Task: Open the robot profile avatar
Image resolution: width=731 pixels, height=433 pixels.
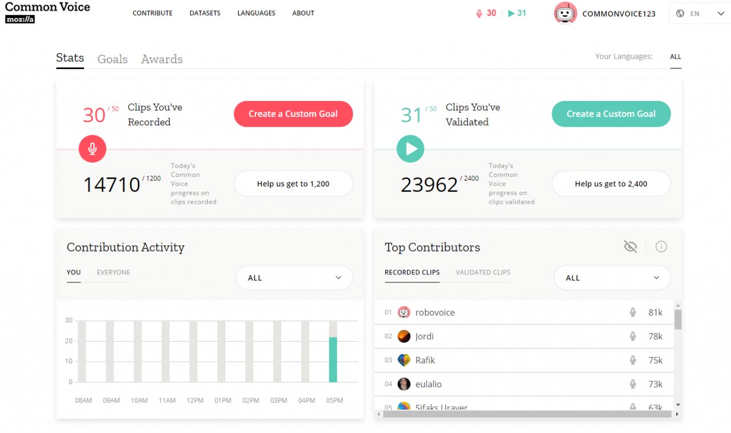Action: (565, 13)
